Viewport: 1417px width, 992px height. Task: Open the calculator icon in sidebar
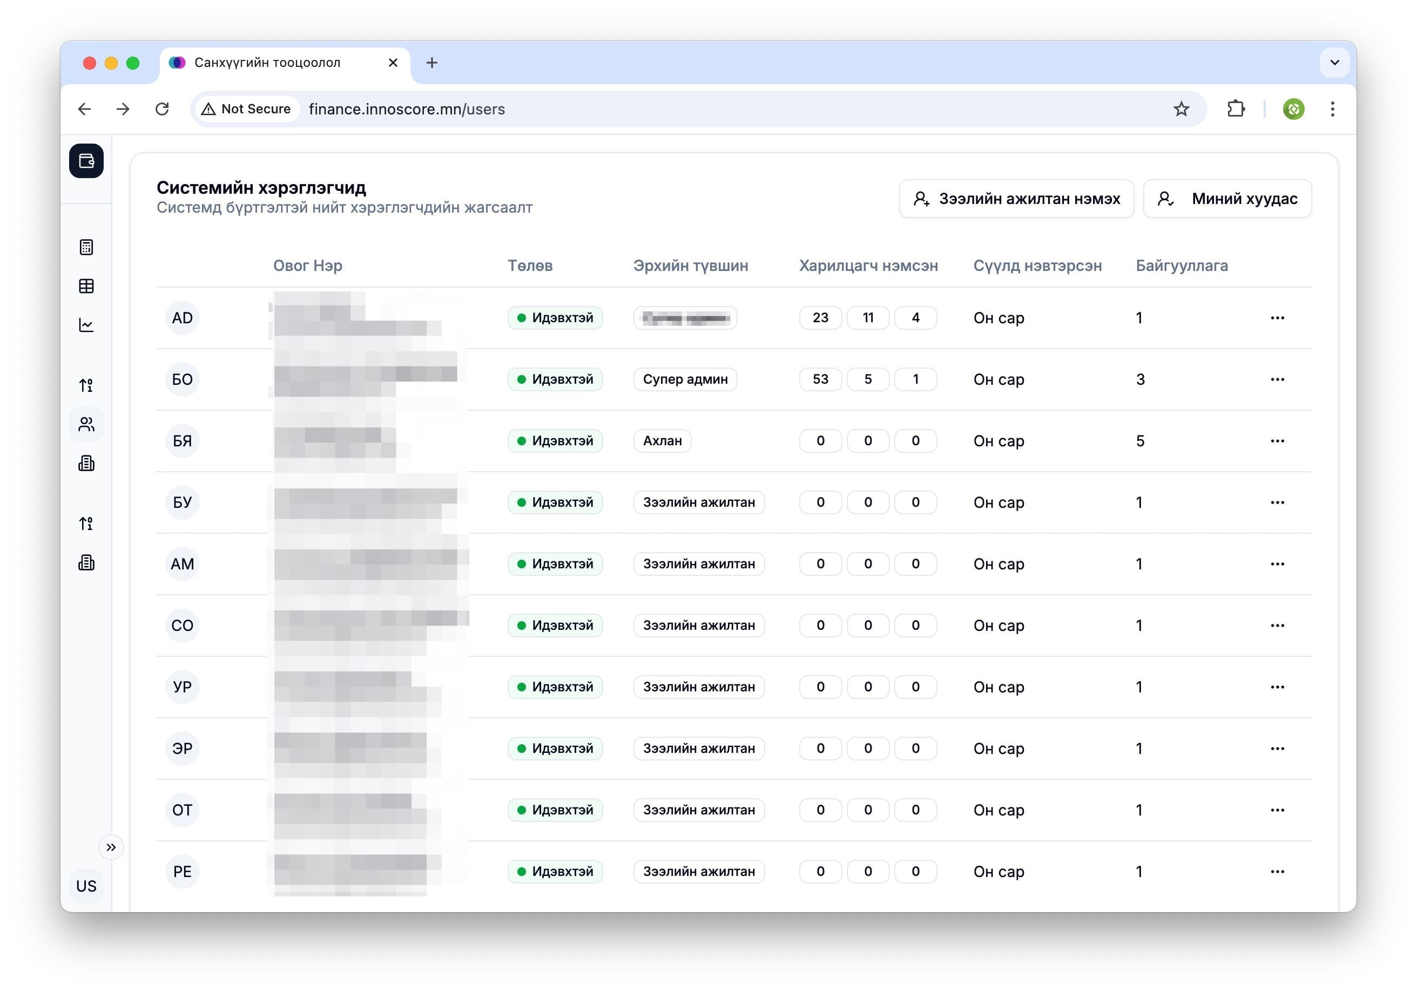(86, 247)
